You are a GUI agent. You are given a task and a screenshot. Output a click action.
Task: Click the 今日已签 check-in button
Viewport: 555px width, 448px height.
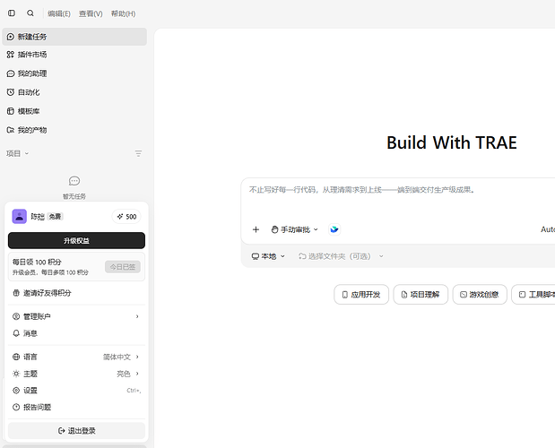tap(123, 267)
